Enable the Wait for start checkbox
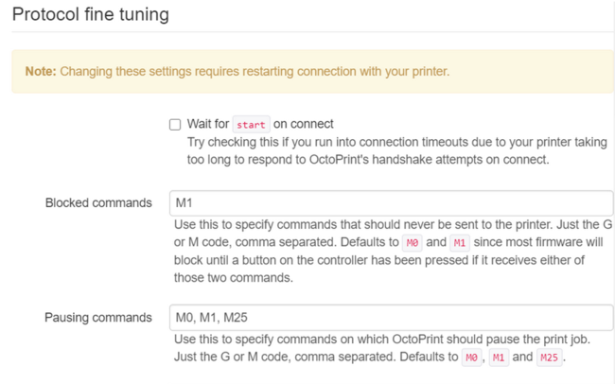The width and height of the screenshot is (615, 384). click(175, 124)
